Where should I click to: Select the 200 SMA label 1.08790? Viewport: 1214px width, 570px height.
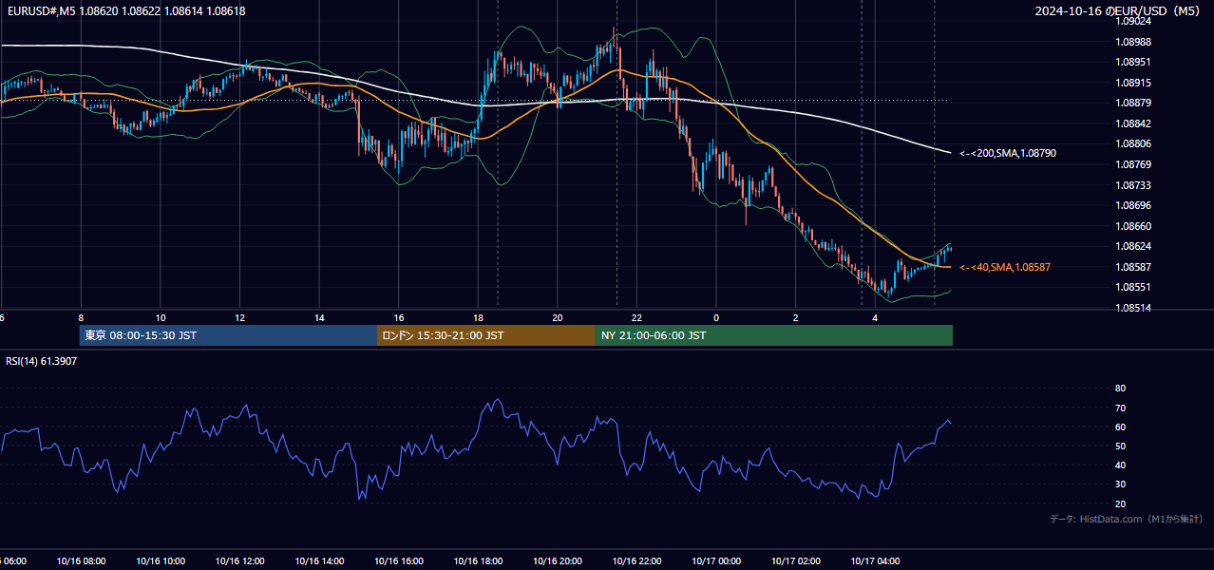click(1008, 153)
